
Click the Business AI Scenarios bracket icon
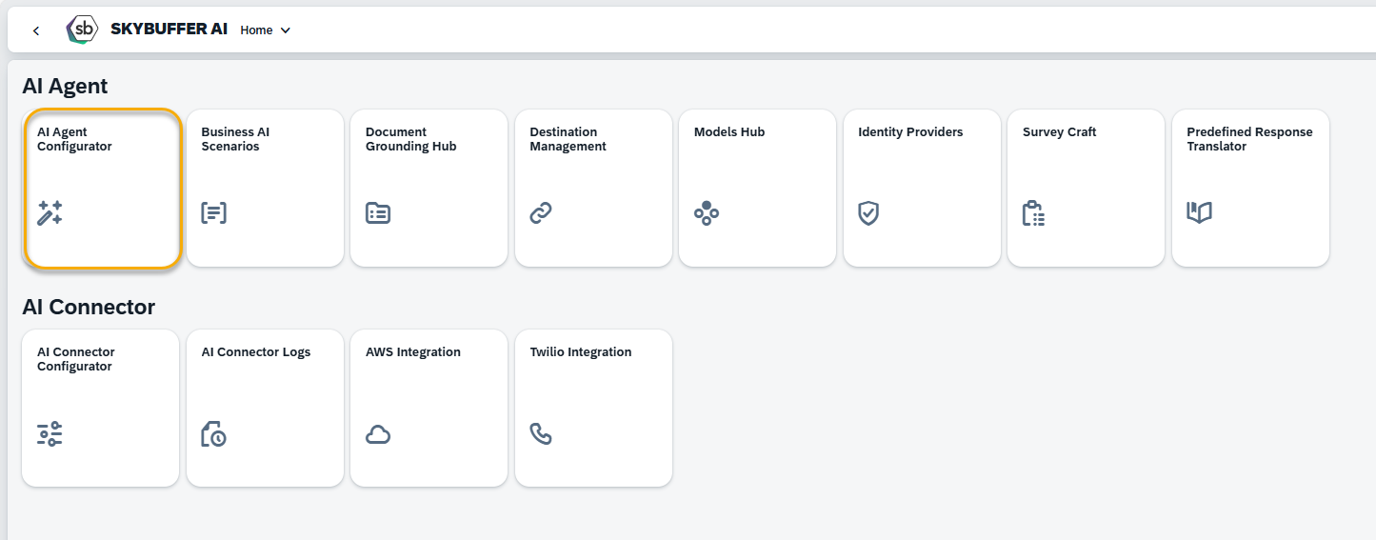(214, 213)
